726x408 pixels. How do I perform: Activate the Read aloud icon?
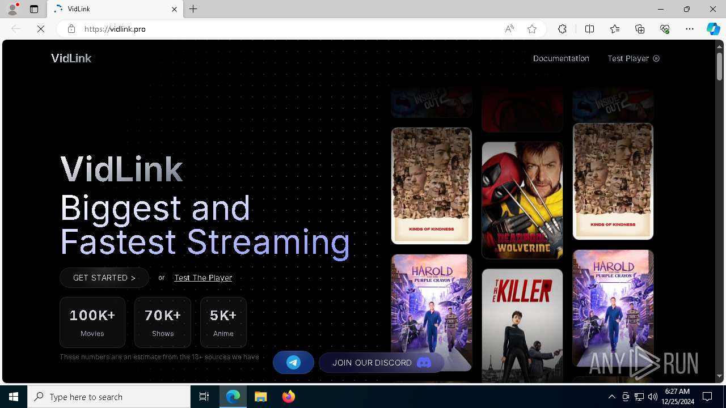[x=509, y=29]
